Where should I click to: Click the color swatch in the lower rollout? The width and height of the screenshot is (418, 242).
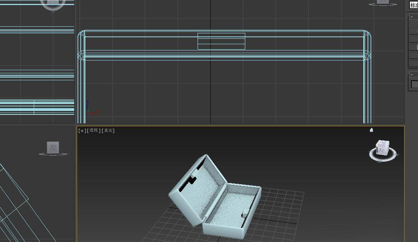tap(414, 84)
